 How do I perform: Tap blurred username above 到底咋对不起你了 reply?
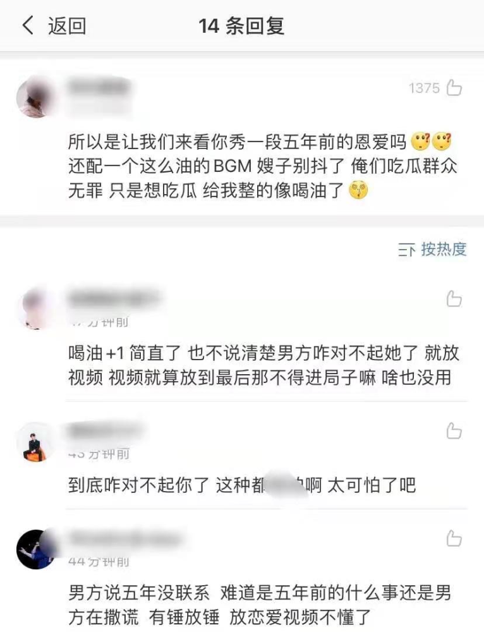click(x=106, y=430)
